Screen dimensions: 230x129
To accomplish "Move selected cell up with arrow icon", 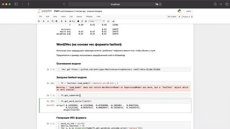I will point(61,21).
